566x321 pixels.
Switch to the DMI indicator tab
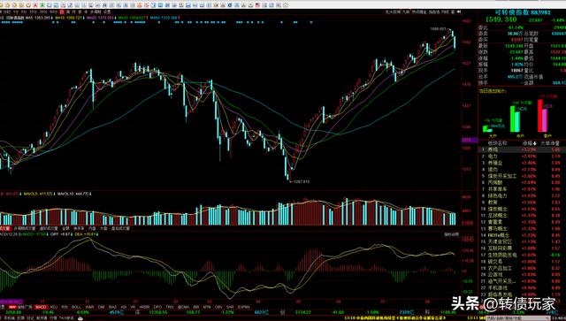coord(101,307)
